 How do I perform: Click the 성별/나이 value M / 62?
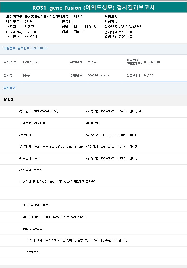click(x=149, y=75)
